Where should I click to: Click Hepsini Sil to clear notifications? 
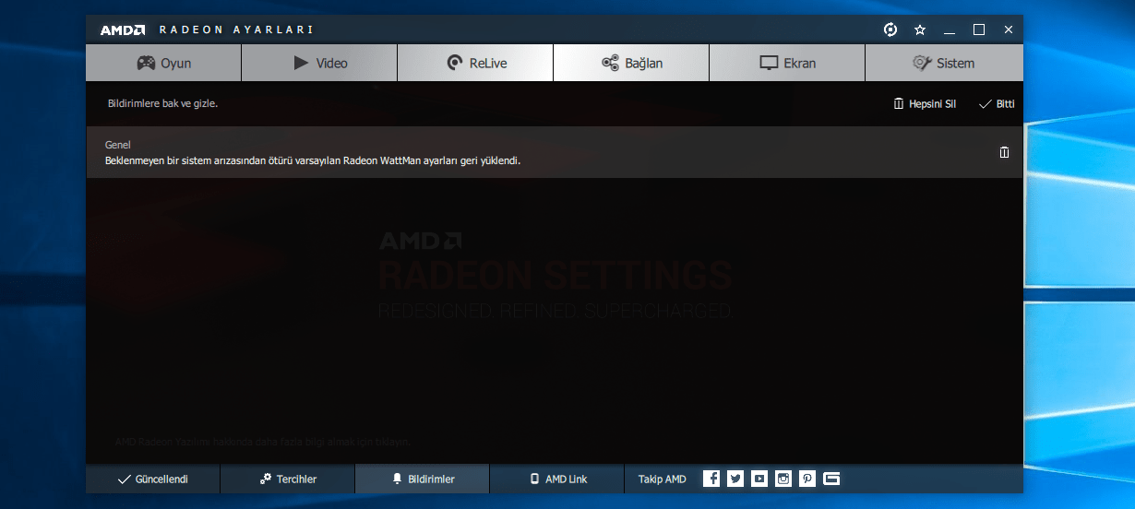925,104
